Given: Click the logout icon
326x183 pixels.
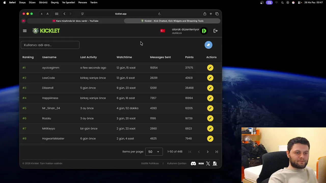Looking at the screenshot, I should pyautogui.click(x=215, y=31).
